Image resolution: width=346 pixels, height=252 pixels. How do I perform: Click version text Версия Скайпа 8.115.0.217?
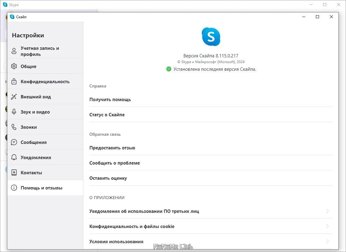[x=211, y=56]
